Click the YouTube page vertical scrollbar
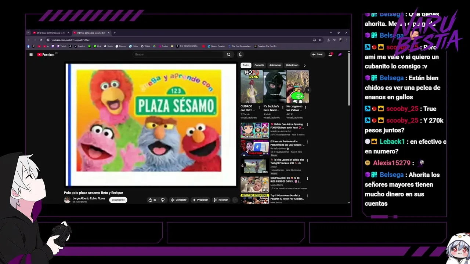 tap(349, 79)
